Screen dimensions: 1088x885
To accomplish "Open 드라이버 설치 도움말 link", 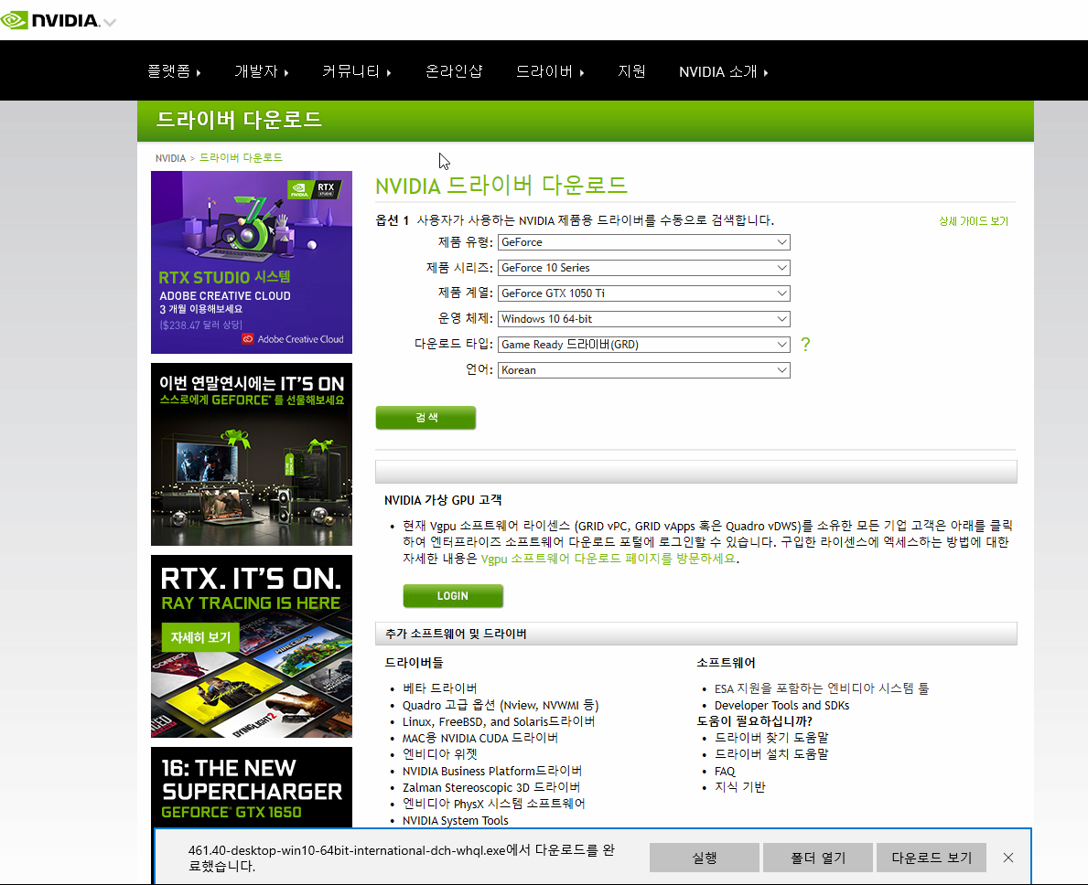I will (x=771, y=754).
